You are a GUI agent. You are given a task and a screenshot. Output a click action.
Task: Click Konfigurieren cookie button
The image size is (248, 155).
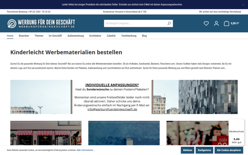(x=204, y=150)
